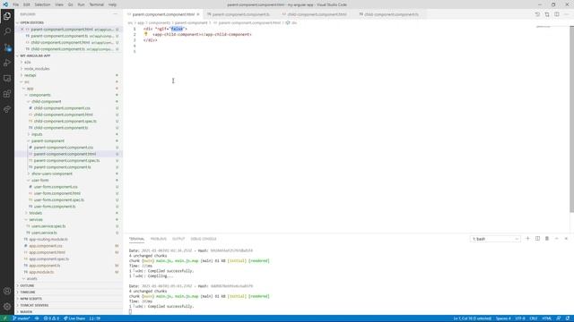
Task: Kill the terminal with the trash icon
Action: click(x=547, y=239)
